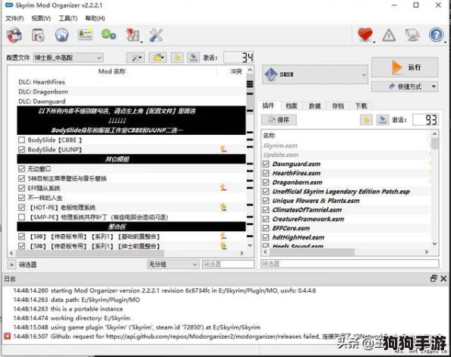Click the SKSE executable icon
Viewport: 451px width, 357px height.
pyautogui.click(x=271, y=74)
